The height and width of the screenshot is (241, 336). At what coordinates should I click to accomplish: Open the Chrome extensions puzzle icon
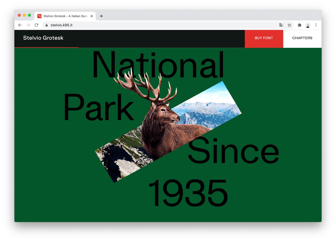pos(300,25)
